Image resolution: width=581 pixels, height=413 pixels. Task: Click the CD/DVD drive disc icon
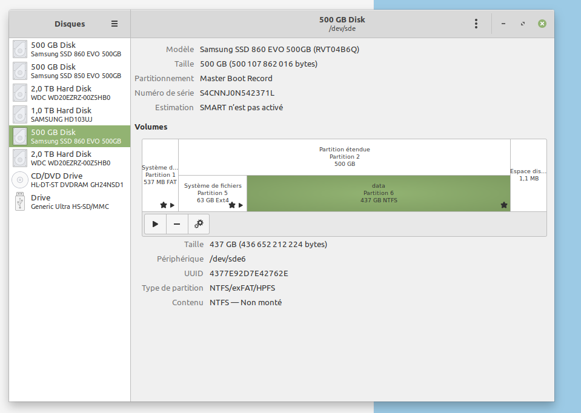(20, 180)
